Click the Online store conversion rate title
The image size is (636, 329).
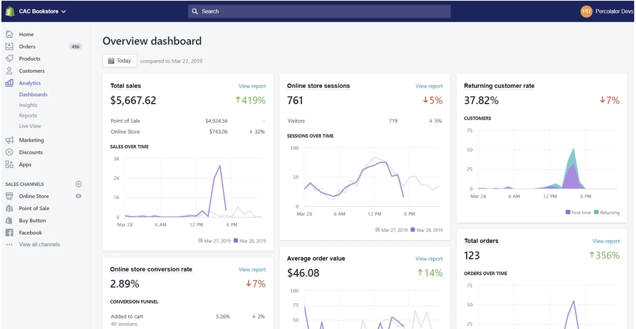(x=151, y=270)
